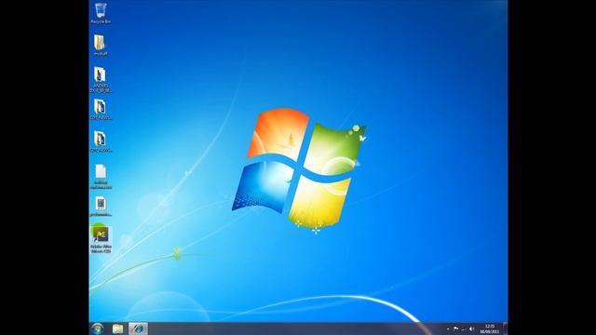
Task: Select the yellow folder icon below Recycle Bin
Action: 101,46
